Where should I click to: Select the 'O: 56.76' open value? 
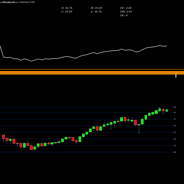click(x=67, y=8)
